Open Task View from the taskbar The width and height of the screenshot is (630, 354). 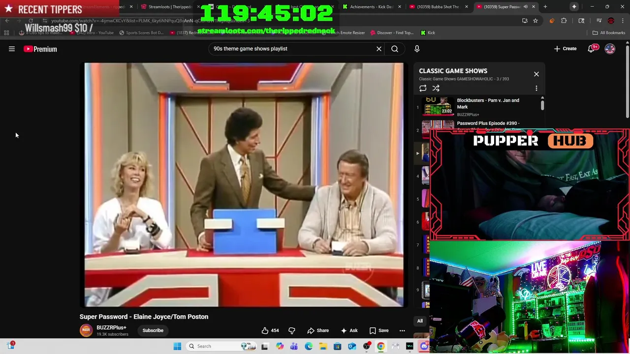coord(264,346)
